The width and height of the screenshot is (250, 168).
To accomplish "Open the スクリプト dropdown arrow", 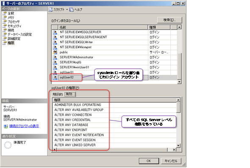I will click(67, 10).
